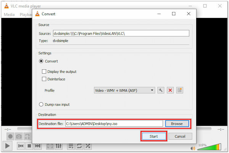The height and width of the screenshot is (153, 229).
Task: Toggle the loop playback icon
Action: click(x=79, y=146)
